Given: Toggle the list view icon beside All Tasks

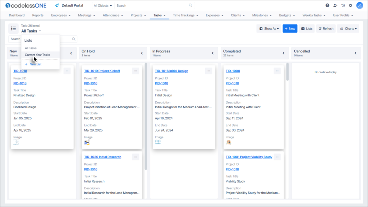Looking at the screenshot, I should pyautogui.click(x=13, y=29).
